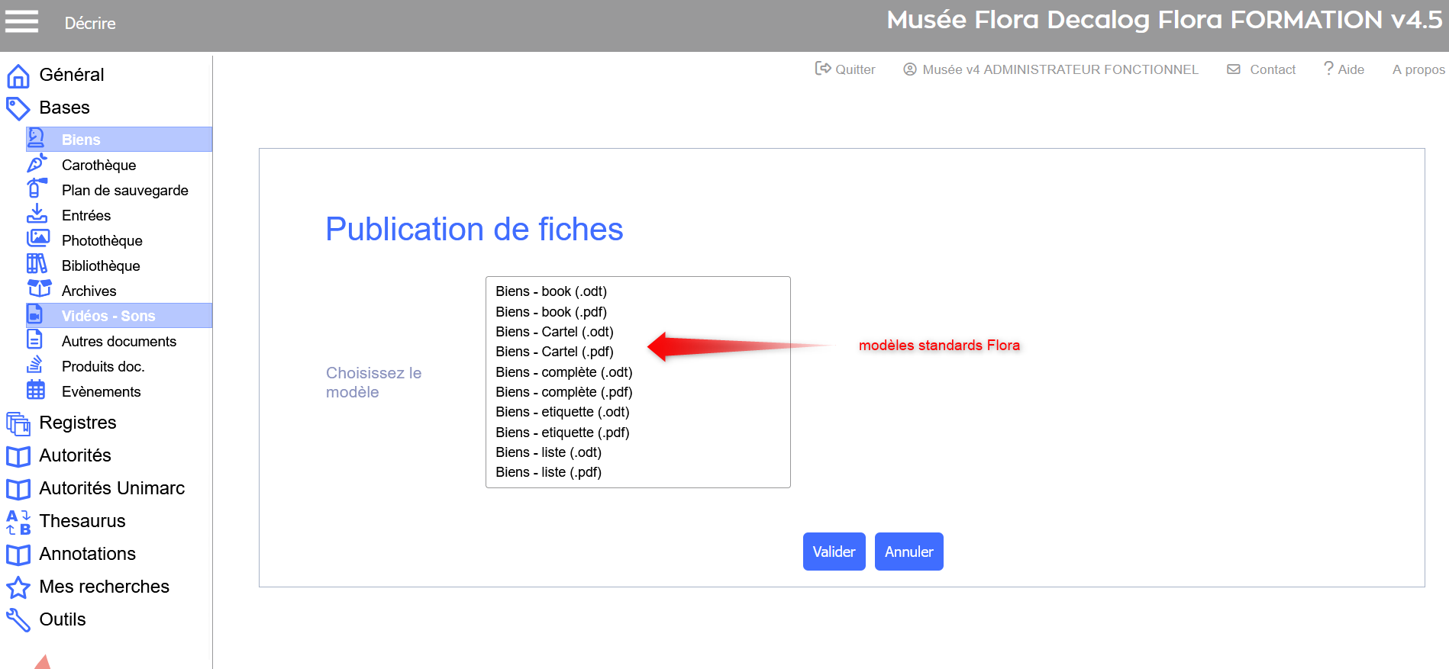The width and height of the screenshot is (1449, 669).
Task: Click the Quitter link
Action: 855,69
